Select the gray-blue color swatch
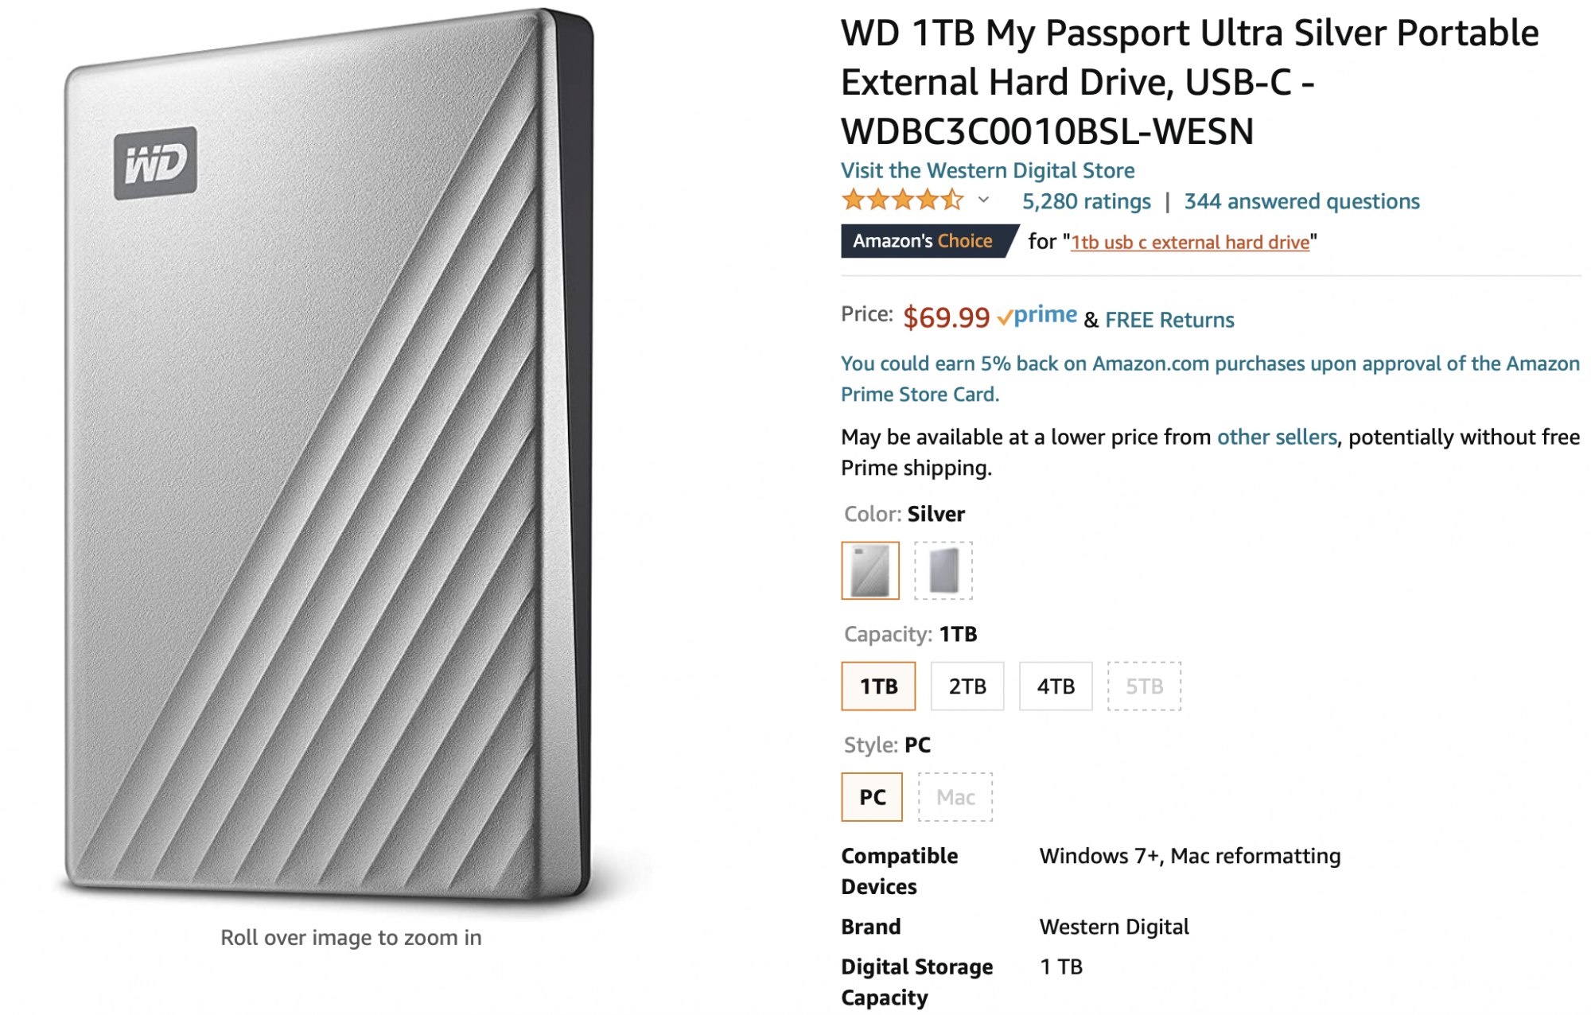 (943, 570)
